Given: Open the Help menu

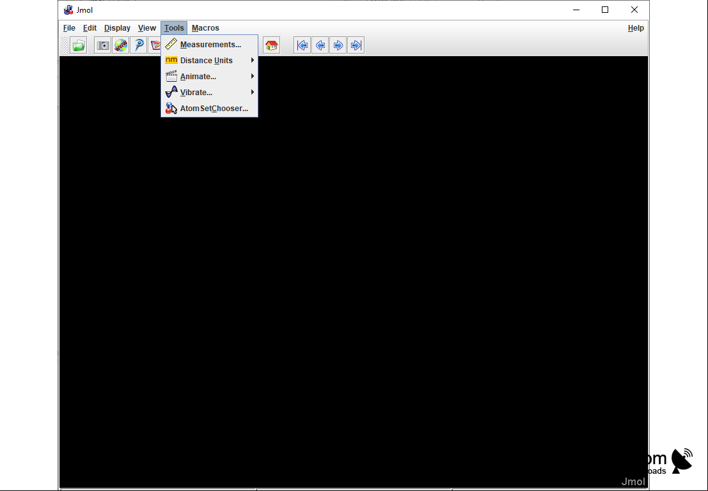Looking at the screenshot, I should 636,28.
